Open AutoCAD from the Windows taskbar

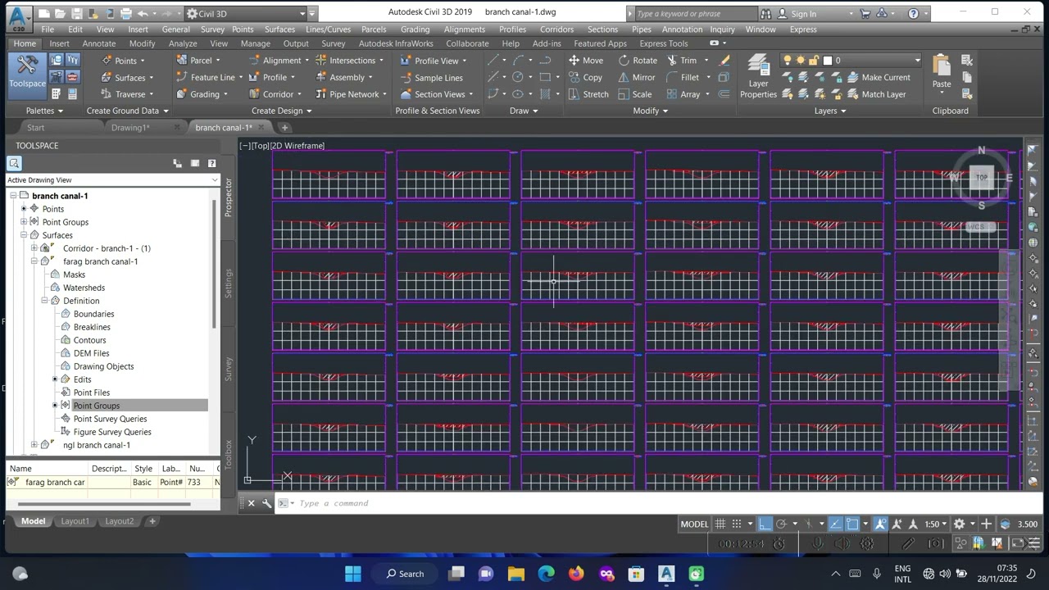pos(665,574)
